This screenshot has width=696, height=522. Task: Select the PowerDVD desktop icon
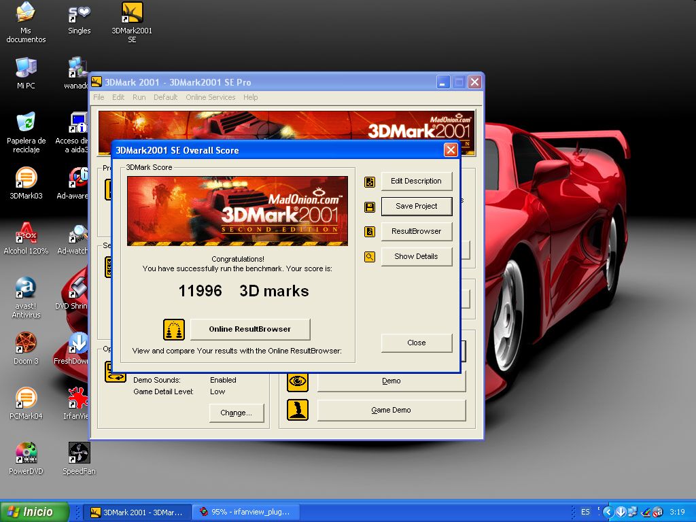(x=26, y=454)
